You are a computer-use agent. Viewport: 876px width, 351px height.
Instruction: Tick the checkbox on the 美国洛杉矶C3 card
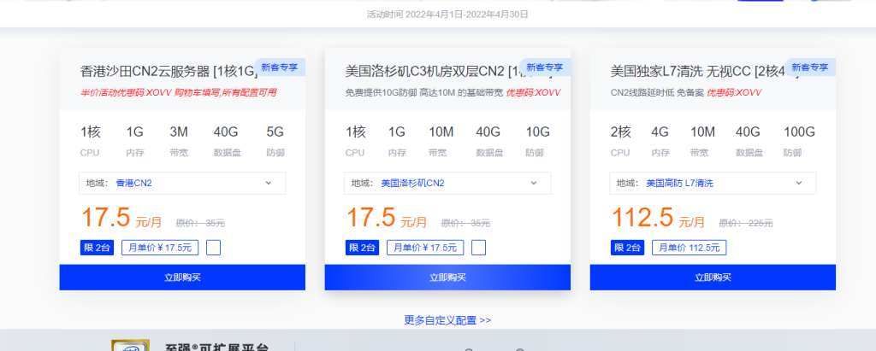tap(479, 248)
